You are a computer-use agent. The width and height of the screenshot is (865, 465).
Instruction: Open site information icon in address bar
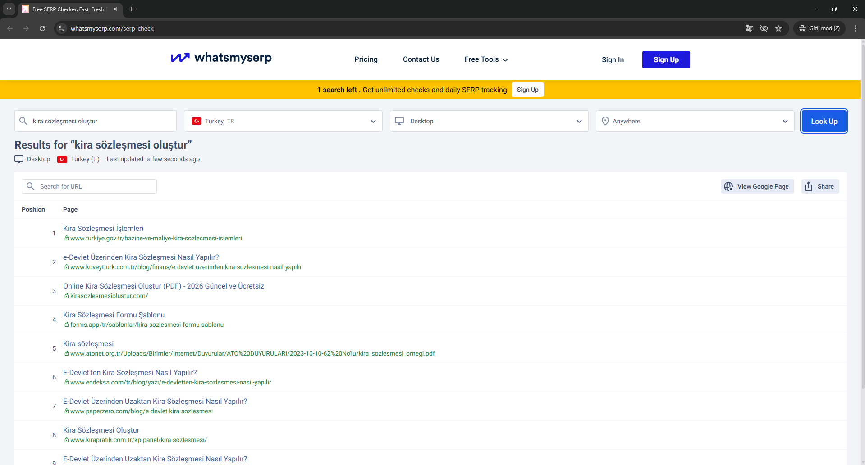click(x=62, y=28)
